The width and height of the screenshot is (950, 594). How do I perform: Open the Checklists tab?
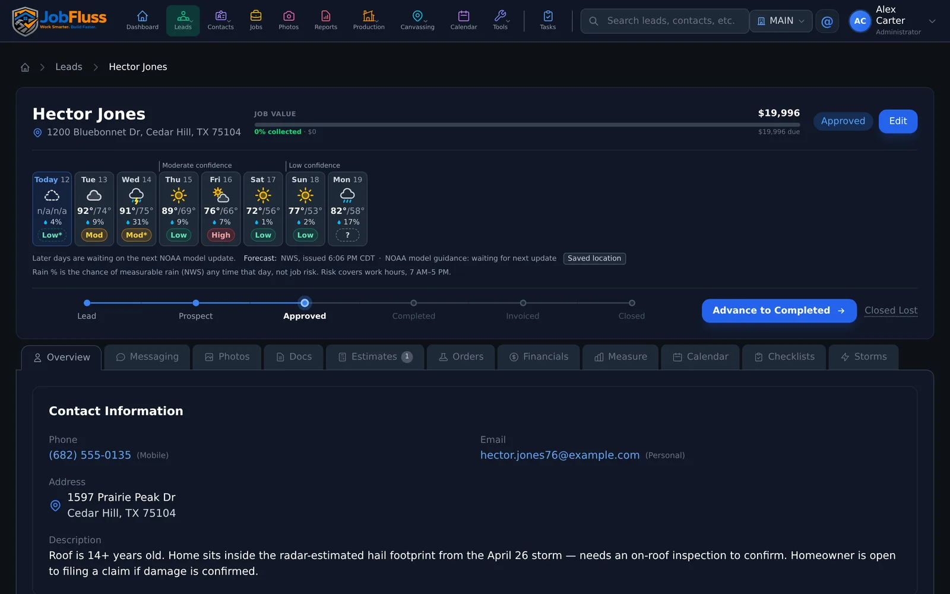[x=784, y=357]
